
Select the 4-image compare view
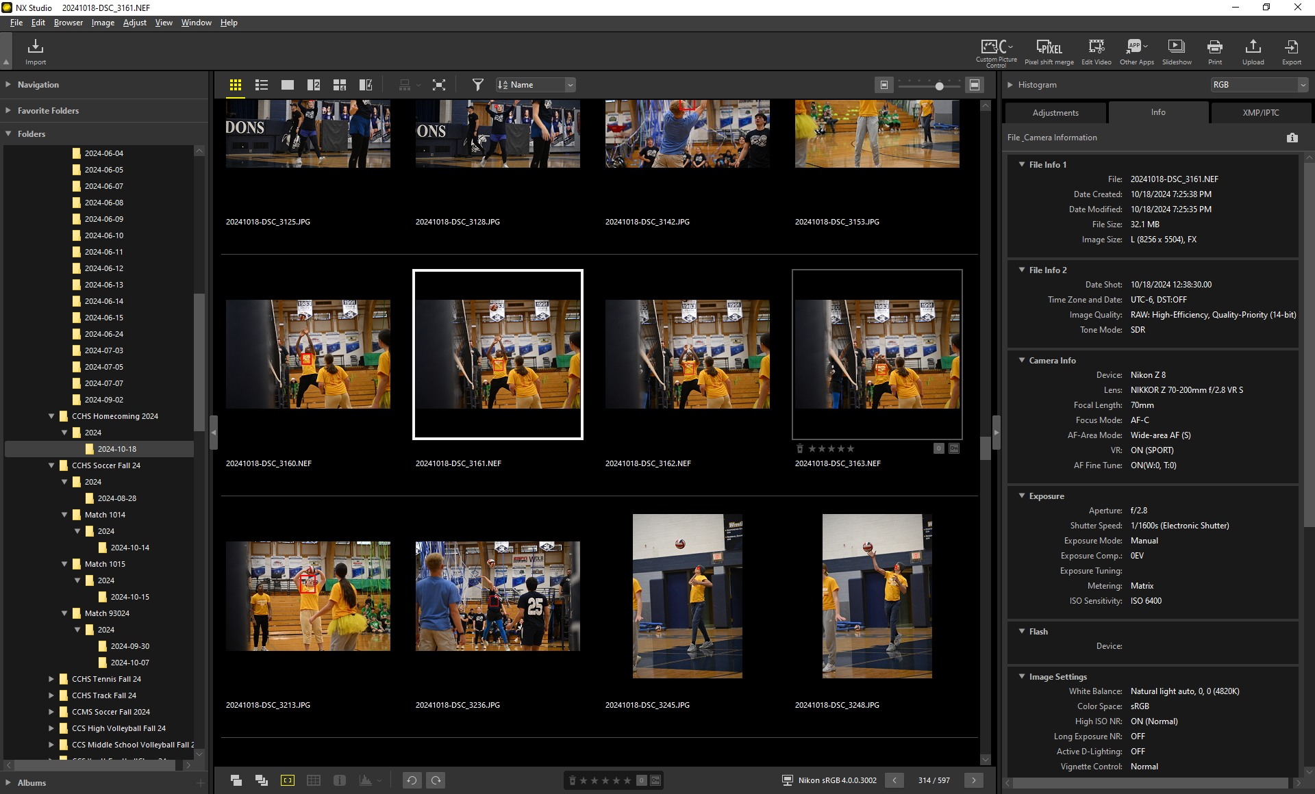click(340, 85)
